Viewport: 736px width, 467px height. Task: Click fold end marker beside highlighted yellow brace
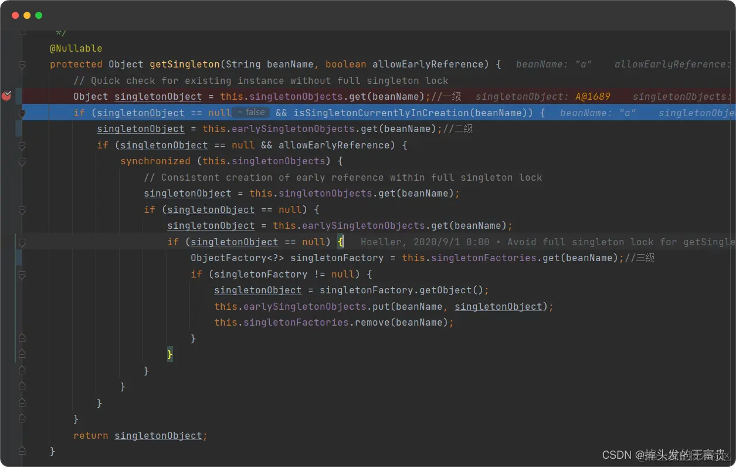point(22,354)
